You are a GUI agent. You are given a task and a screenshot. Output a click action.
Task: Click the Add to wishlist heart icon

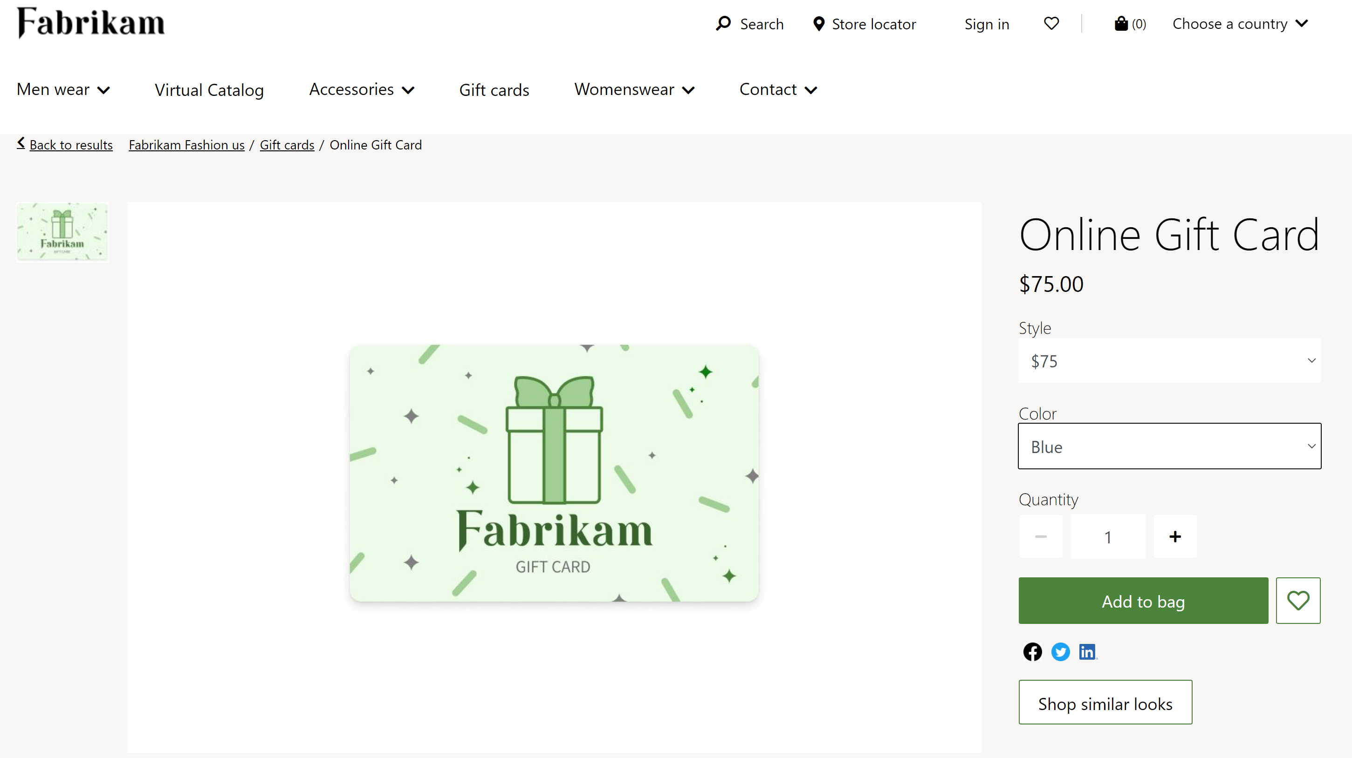[x=1299, y=601]
